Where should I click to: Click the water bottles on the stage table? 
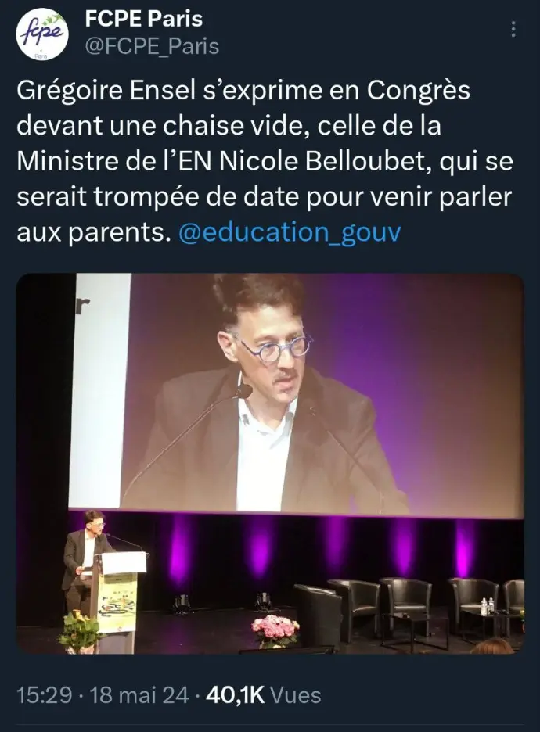[488, 606]
